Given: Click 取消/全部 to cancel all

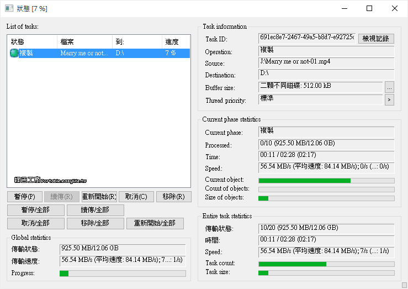Looking at the screenshot, I should pos(36,223).
